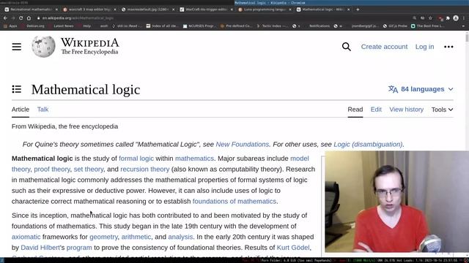Follow the New Foundations link
The width and height of the screenshot is (469, 263).
click(x=243, y=145)
